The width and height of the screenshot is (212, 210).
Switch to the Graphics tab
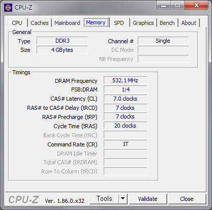143,23
